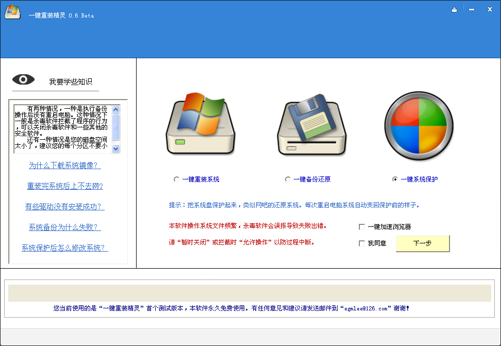Click the Windows drive reinstall icon
This screenshot has height=346, width=501.
201,123
